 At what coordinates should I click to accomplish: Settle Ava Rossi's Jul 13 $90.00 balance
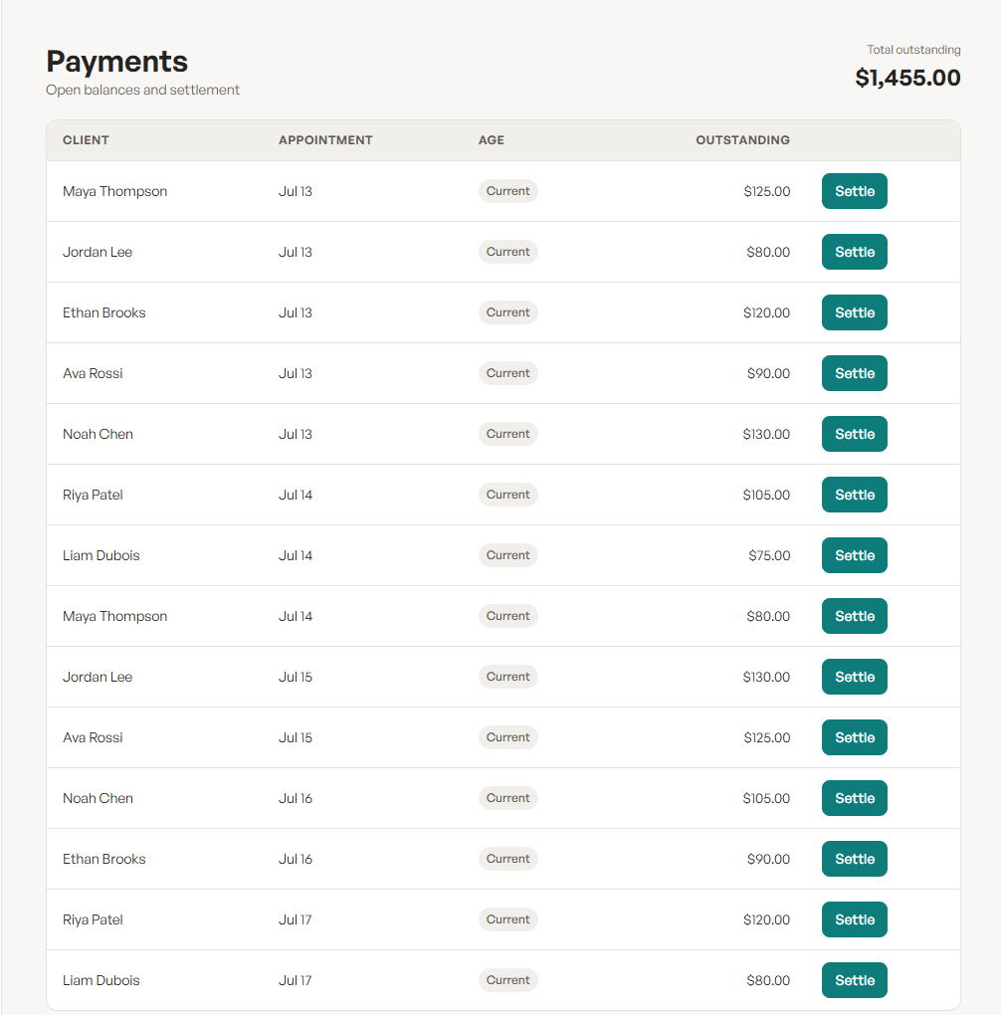click(854, 373)
